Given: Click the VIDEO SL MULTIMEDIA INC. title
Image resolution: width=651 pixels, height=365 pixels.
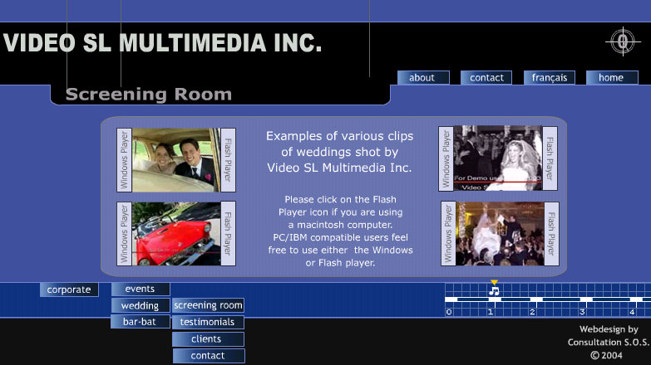Looking at the screenshot, I should pos(162,43).
